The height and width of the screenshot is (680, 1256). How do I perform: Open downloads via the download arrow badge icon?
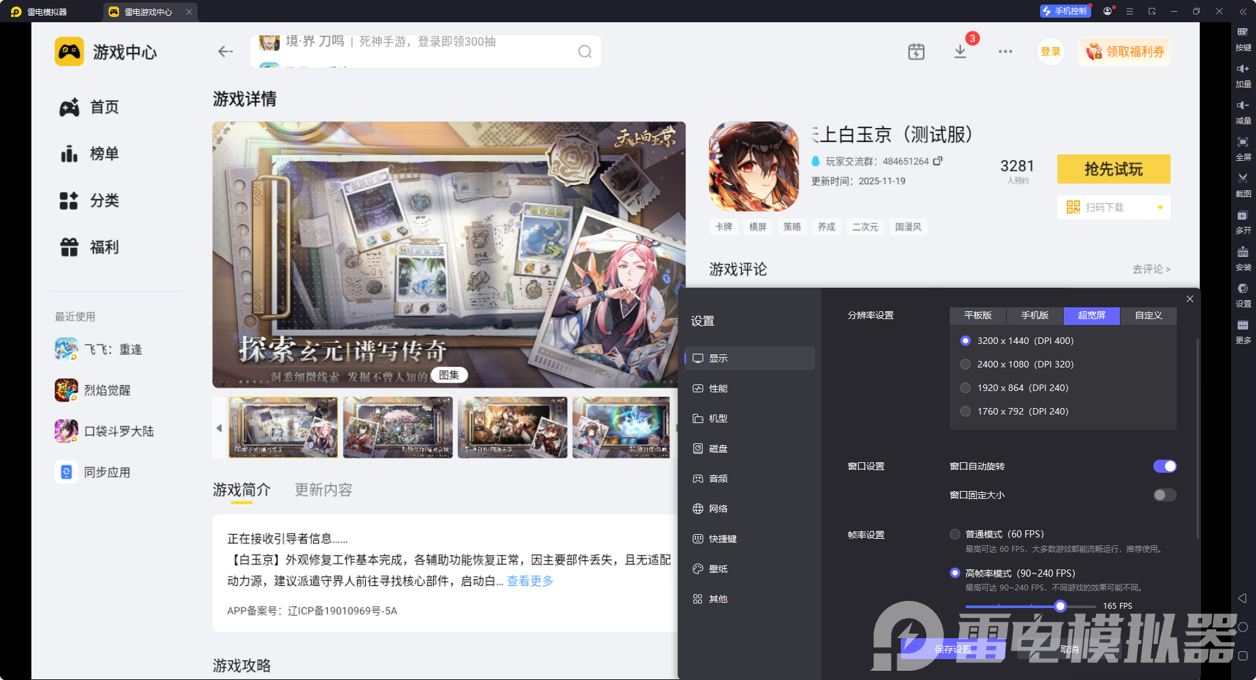pos(960,51)
